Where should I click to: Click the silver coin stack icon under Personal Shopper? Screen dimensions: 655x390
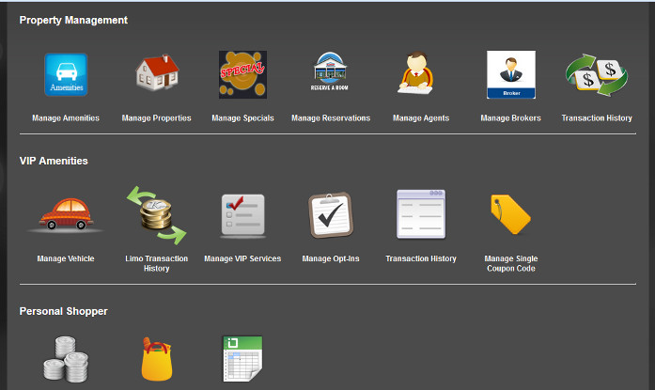(x=66, y=361)
